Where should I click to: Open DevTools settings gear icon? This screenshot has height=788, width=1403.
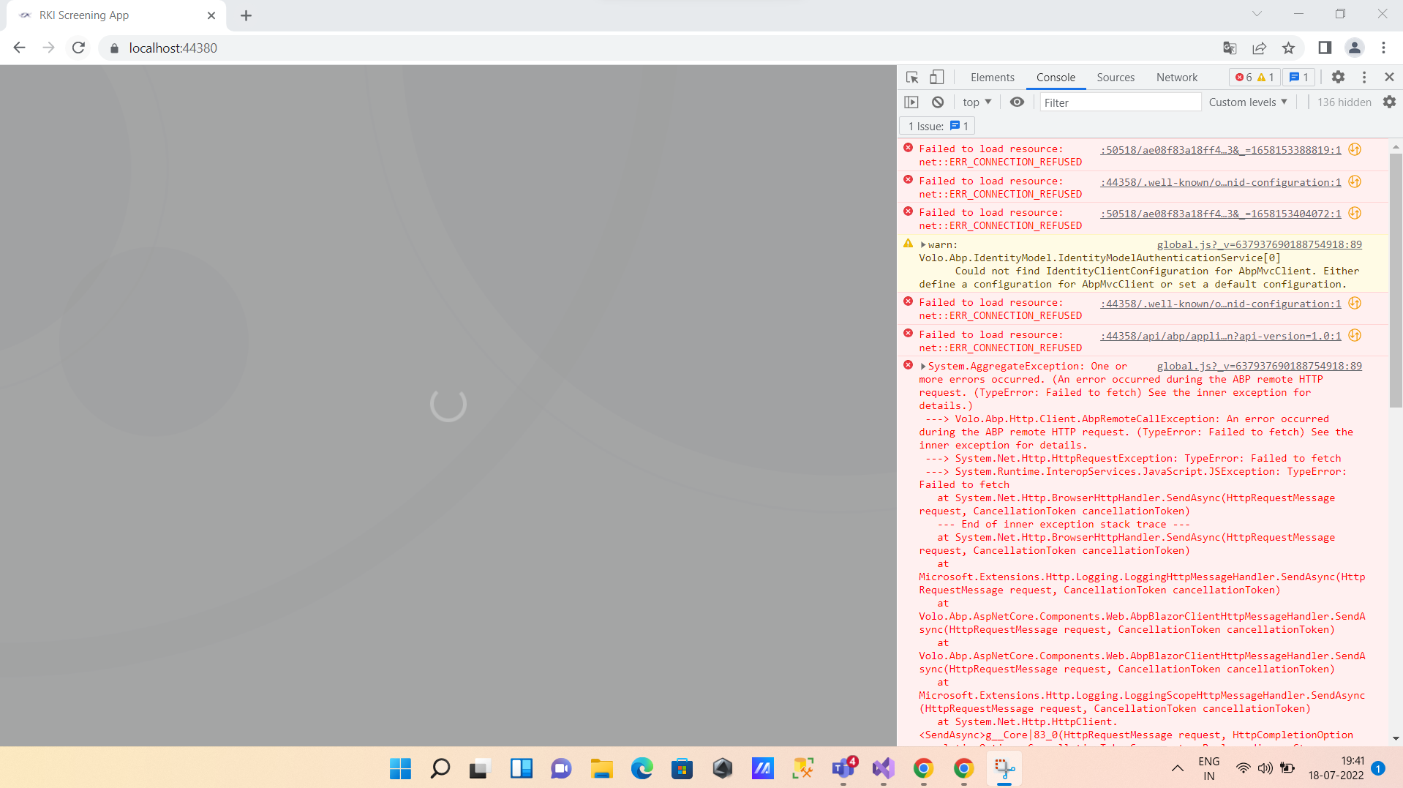click(1338, 77)
